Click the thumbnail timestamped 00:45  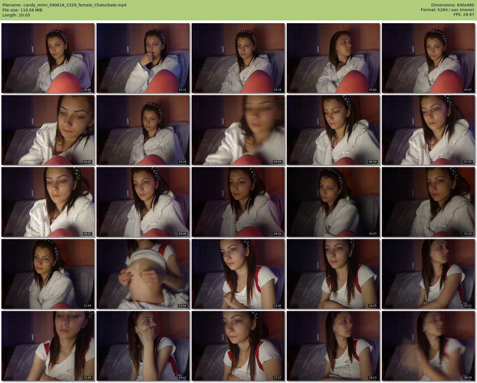(48, 58)
